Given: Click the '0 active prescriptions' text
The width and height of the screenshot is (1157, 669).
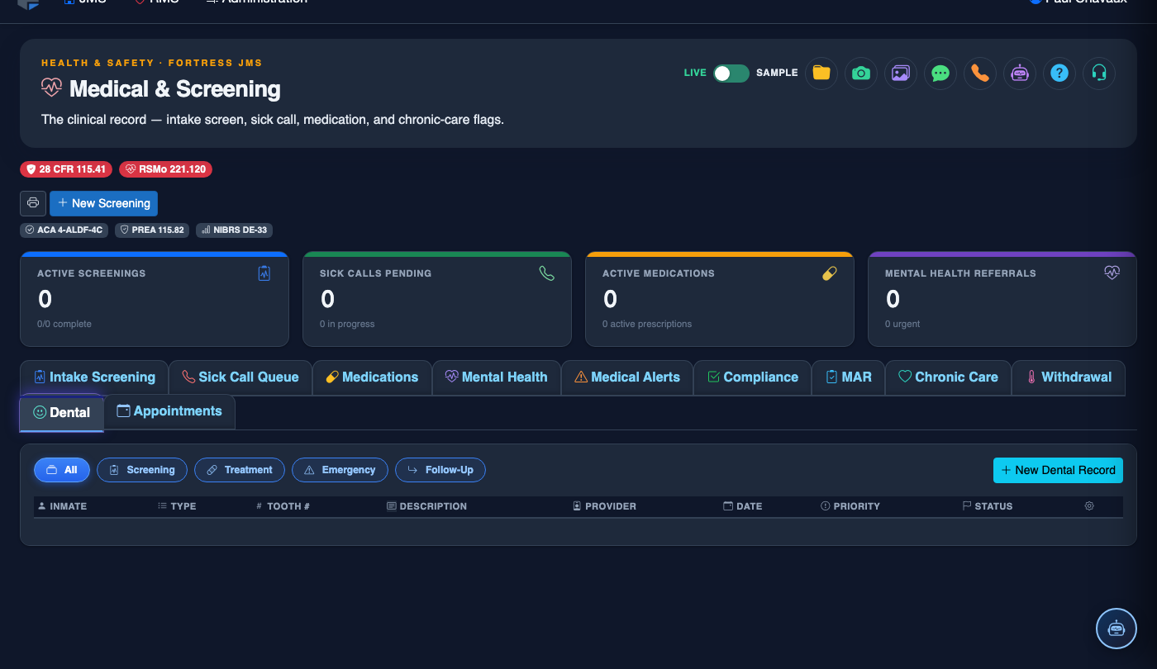Looking at the screenshot, I should click(x=647, y=324).
